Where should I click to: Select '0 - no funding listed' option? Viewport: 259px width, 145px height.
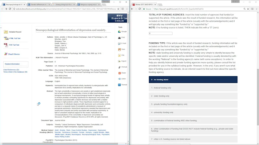tap(193, 80)
